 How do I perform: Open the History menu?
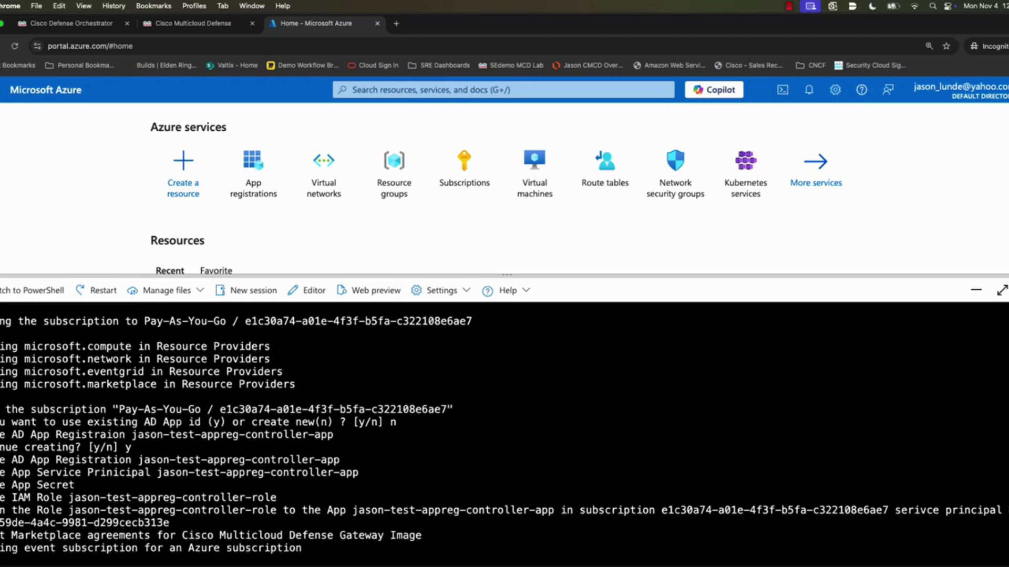(114, 6)
